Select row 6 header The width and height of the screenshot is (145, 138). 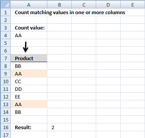[5, 51]
